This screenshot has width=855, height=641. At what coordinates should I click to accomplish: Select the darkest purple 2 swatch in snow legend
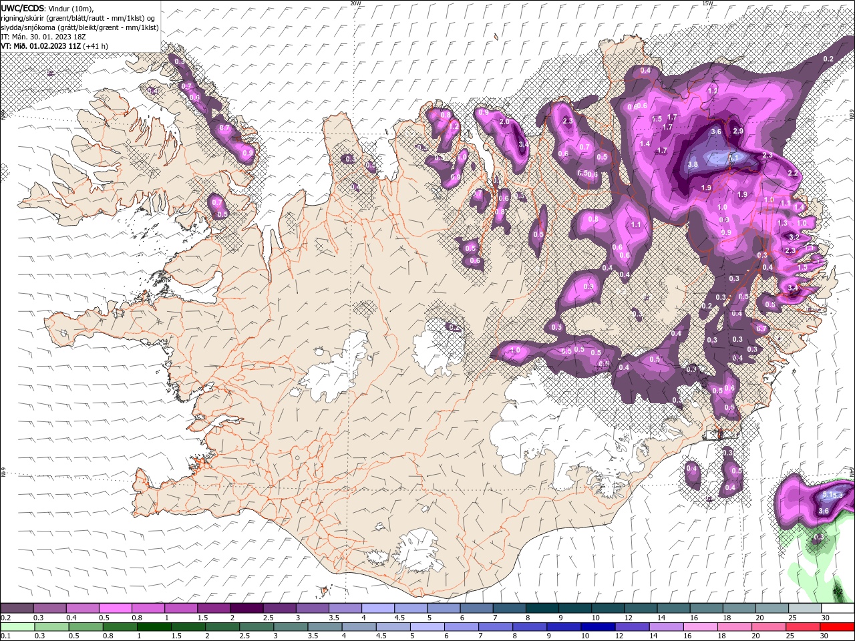pos(246,608)
